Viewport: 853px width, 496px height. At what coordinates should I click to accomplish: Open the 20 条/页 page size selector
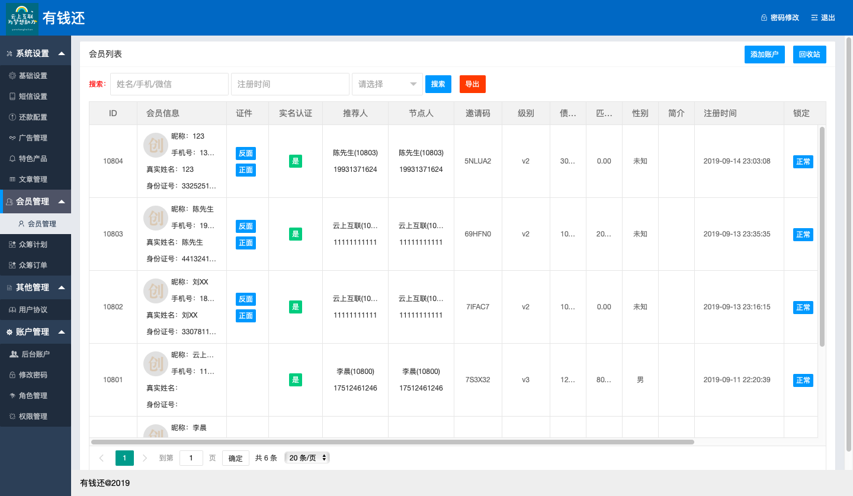click(x=307, y=458)
